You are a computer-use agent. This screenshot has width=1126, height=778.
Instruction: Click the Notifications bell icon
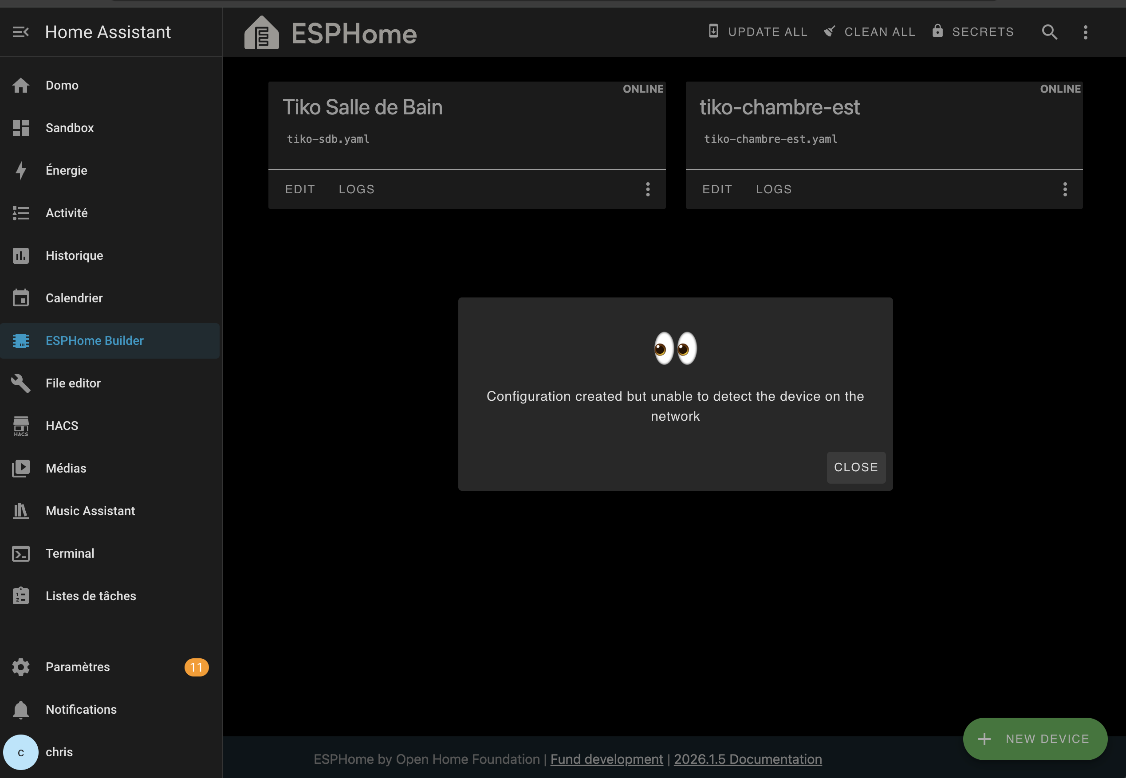(x=20, y=710)
